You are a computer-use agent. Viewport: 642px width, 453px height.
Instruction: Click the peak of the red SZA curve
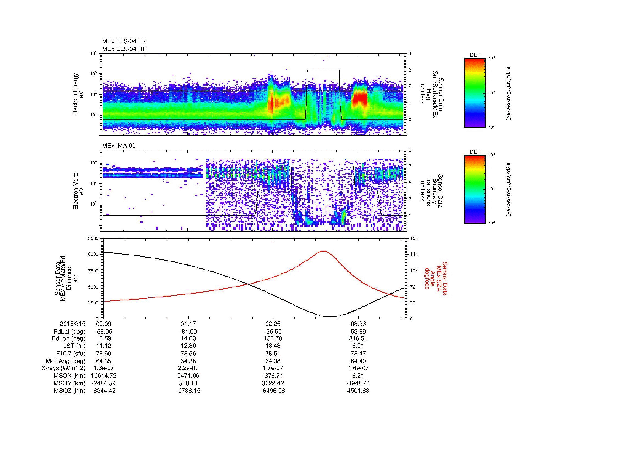pyautogui.click(x=324, y=251)
